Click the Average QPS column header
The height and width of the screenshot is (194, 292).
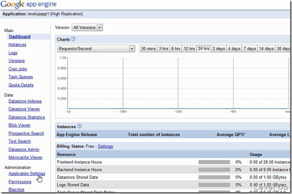pos(231,135)
